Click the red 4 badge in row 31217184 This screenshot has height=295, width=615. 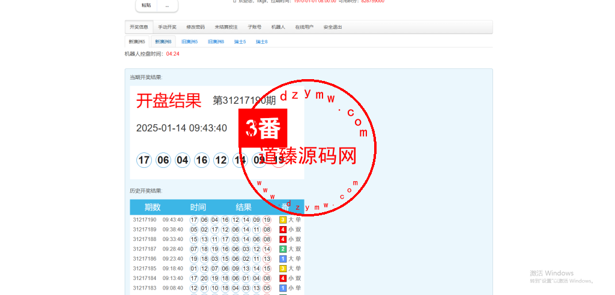(x=283, y=279)
